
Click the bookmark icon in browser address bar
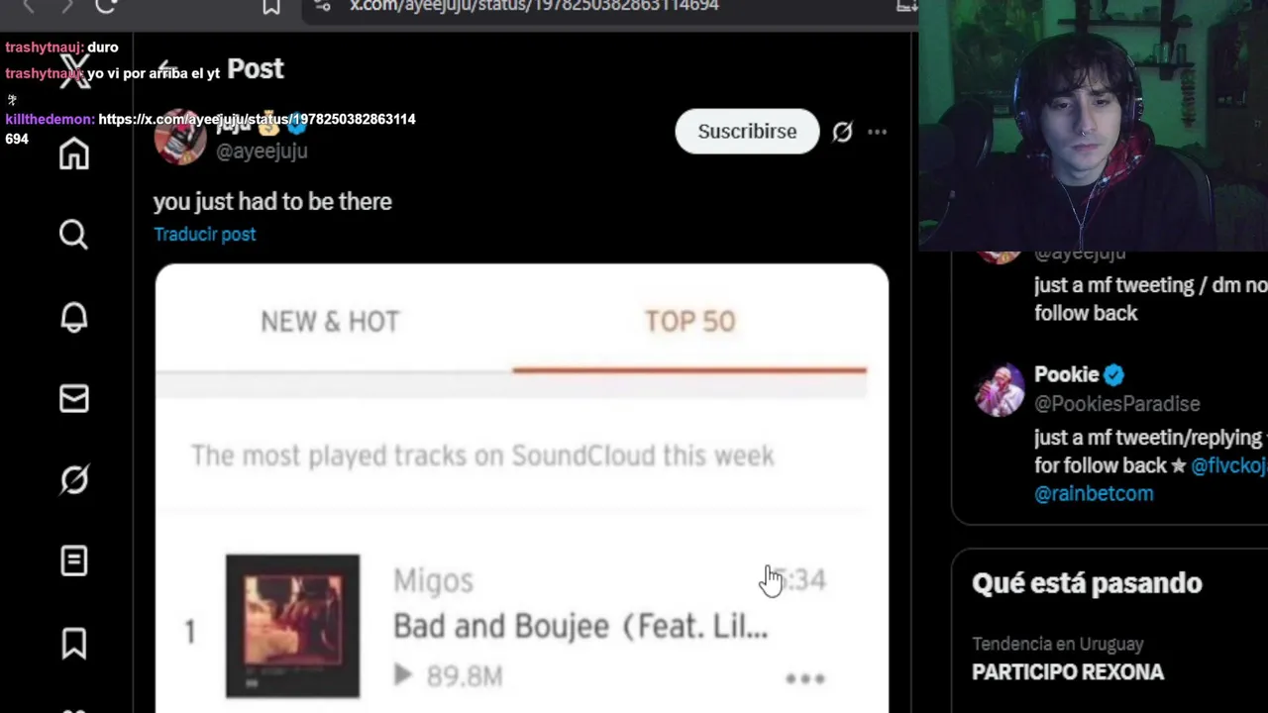tap(271, 6)
